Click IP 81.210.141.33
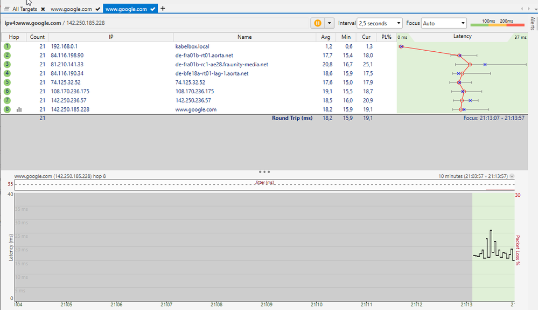Viewport: 538px width, 310px height. coord(67,64)
